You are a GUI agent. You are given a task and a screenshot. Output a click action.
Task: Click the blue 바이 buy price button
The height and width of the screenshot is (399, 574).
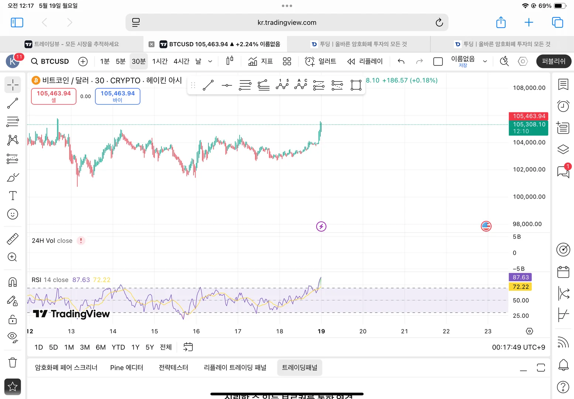point(117,96)
